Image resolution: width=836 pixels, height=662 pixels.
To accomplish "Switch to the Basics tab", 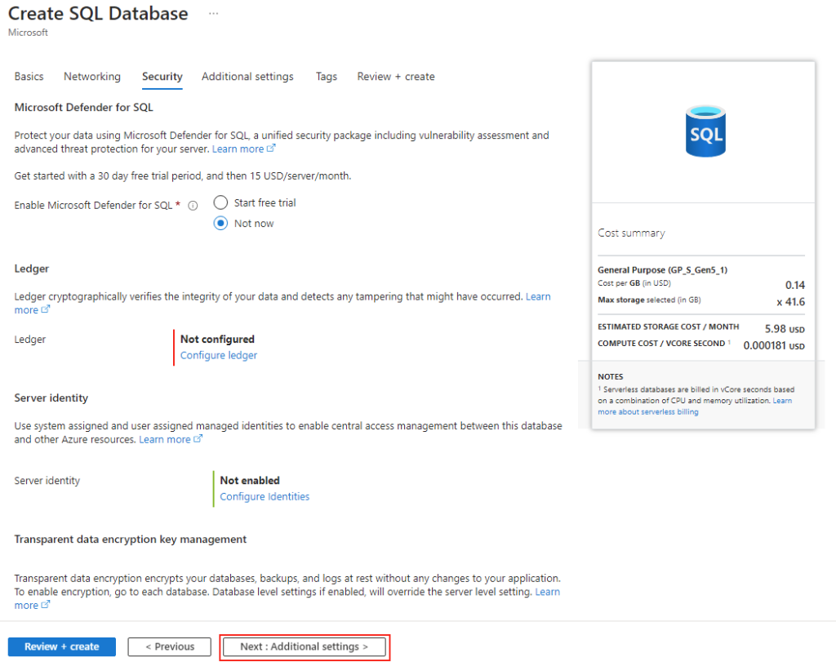I will (x=29, y=77).
